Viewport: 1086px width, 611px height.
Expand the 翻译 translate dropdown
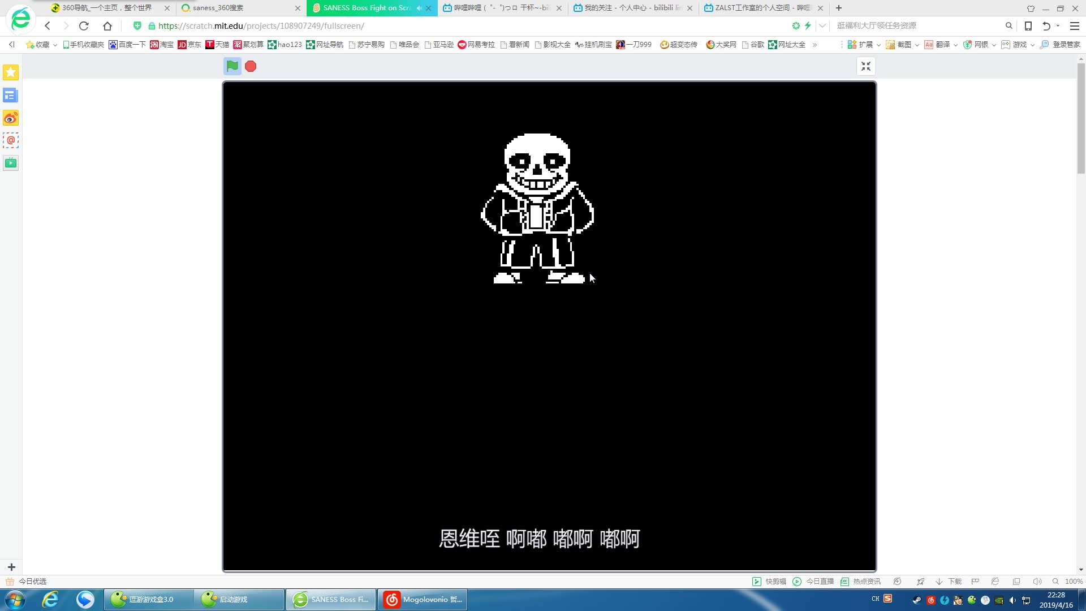point(955,45)
